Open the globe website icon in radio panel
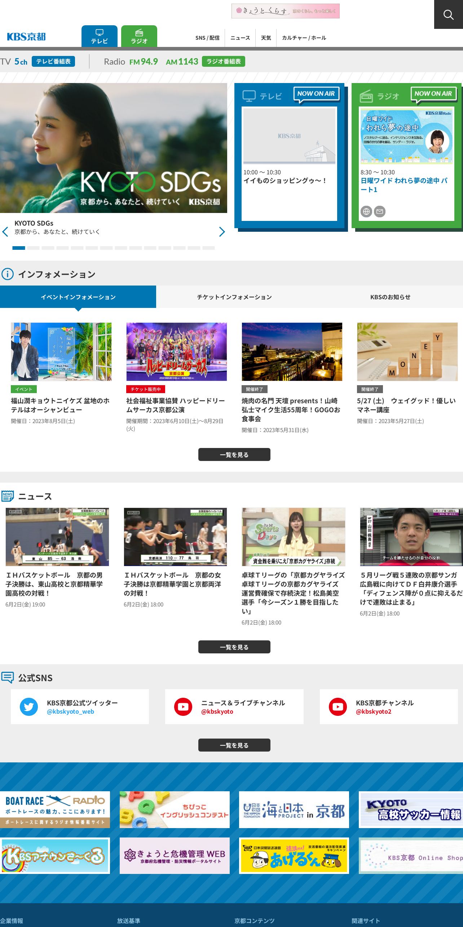 pyautogui.click(x=366, y=212)
